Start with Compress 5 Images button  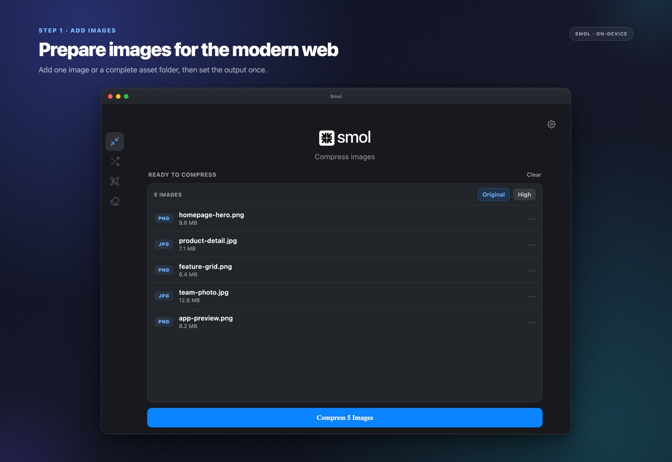pyautogui.click(x=345, y=418)
